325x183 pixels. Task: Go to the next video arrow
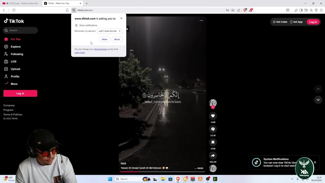318,100
